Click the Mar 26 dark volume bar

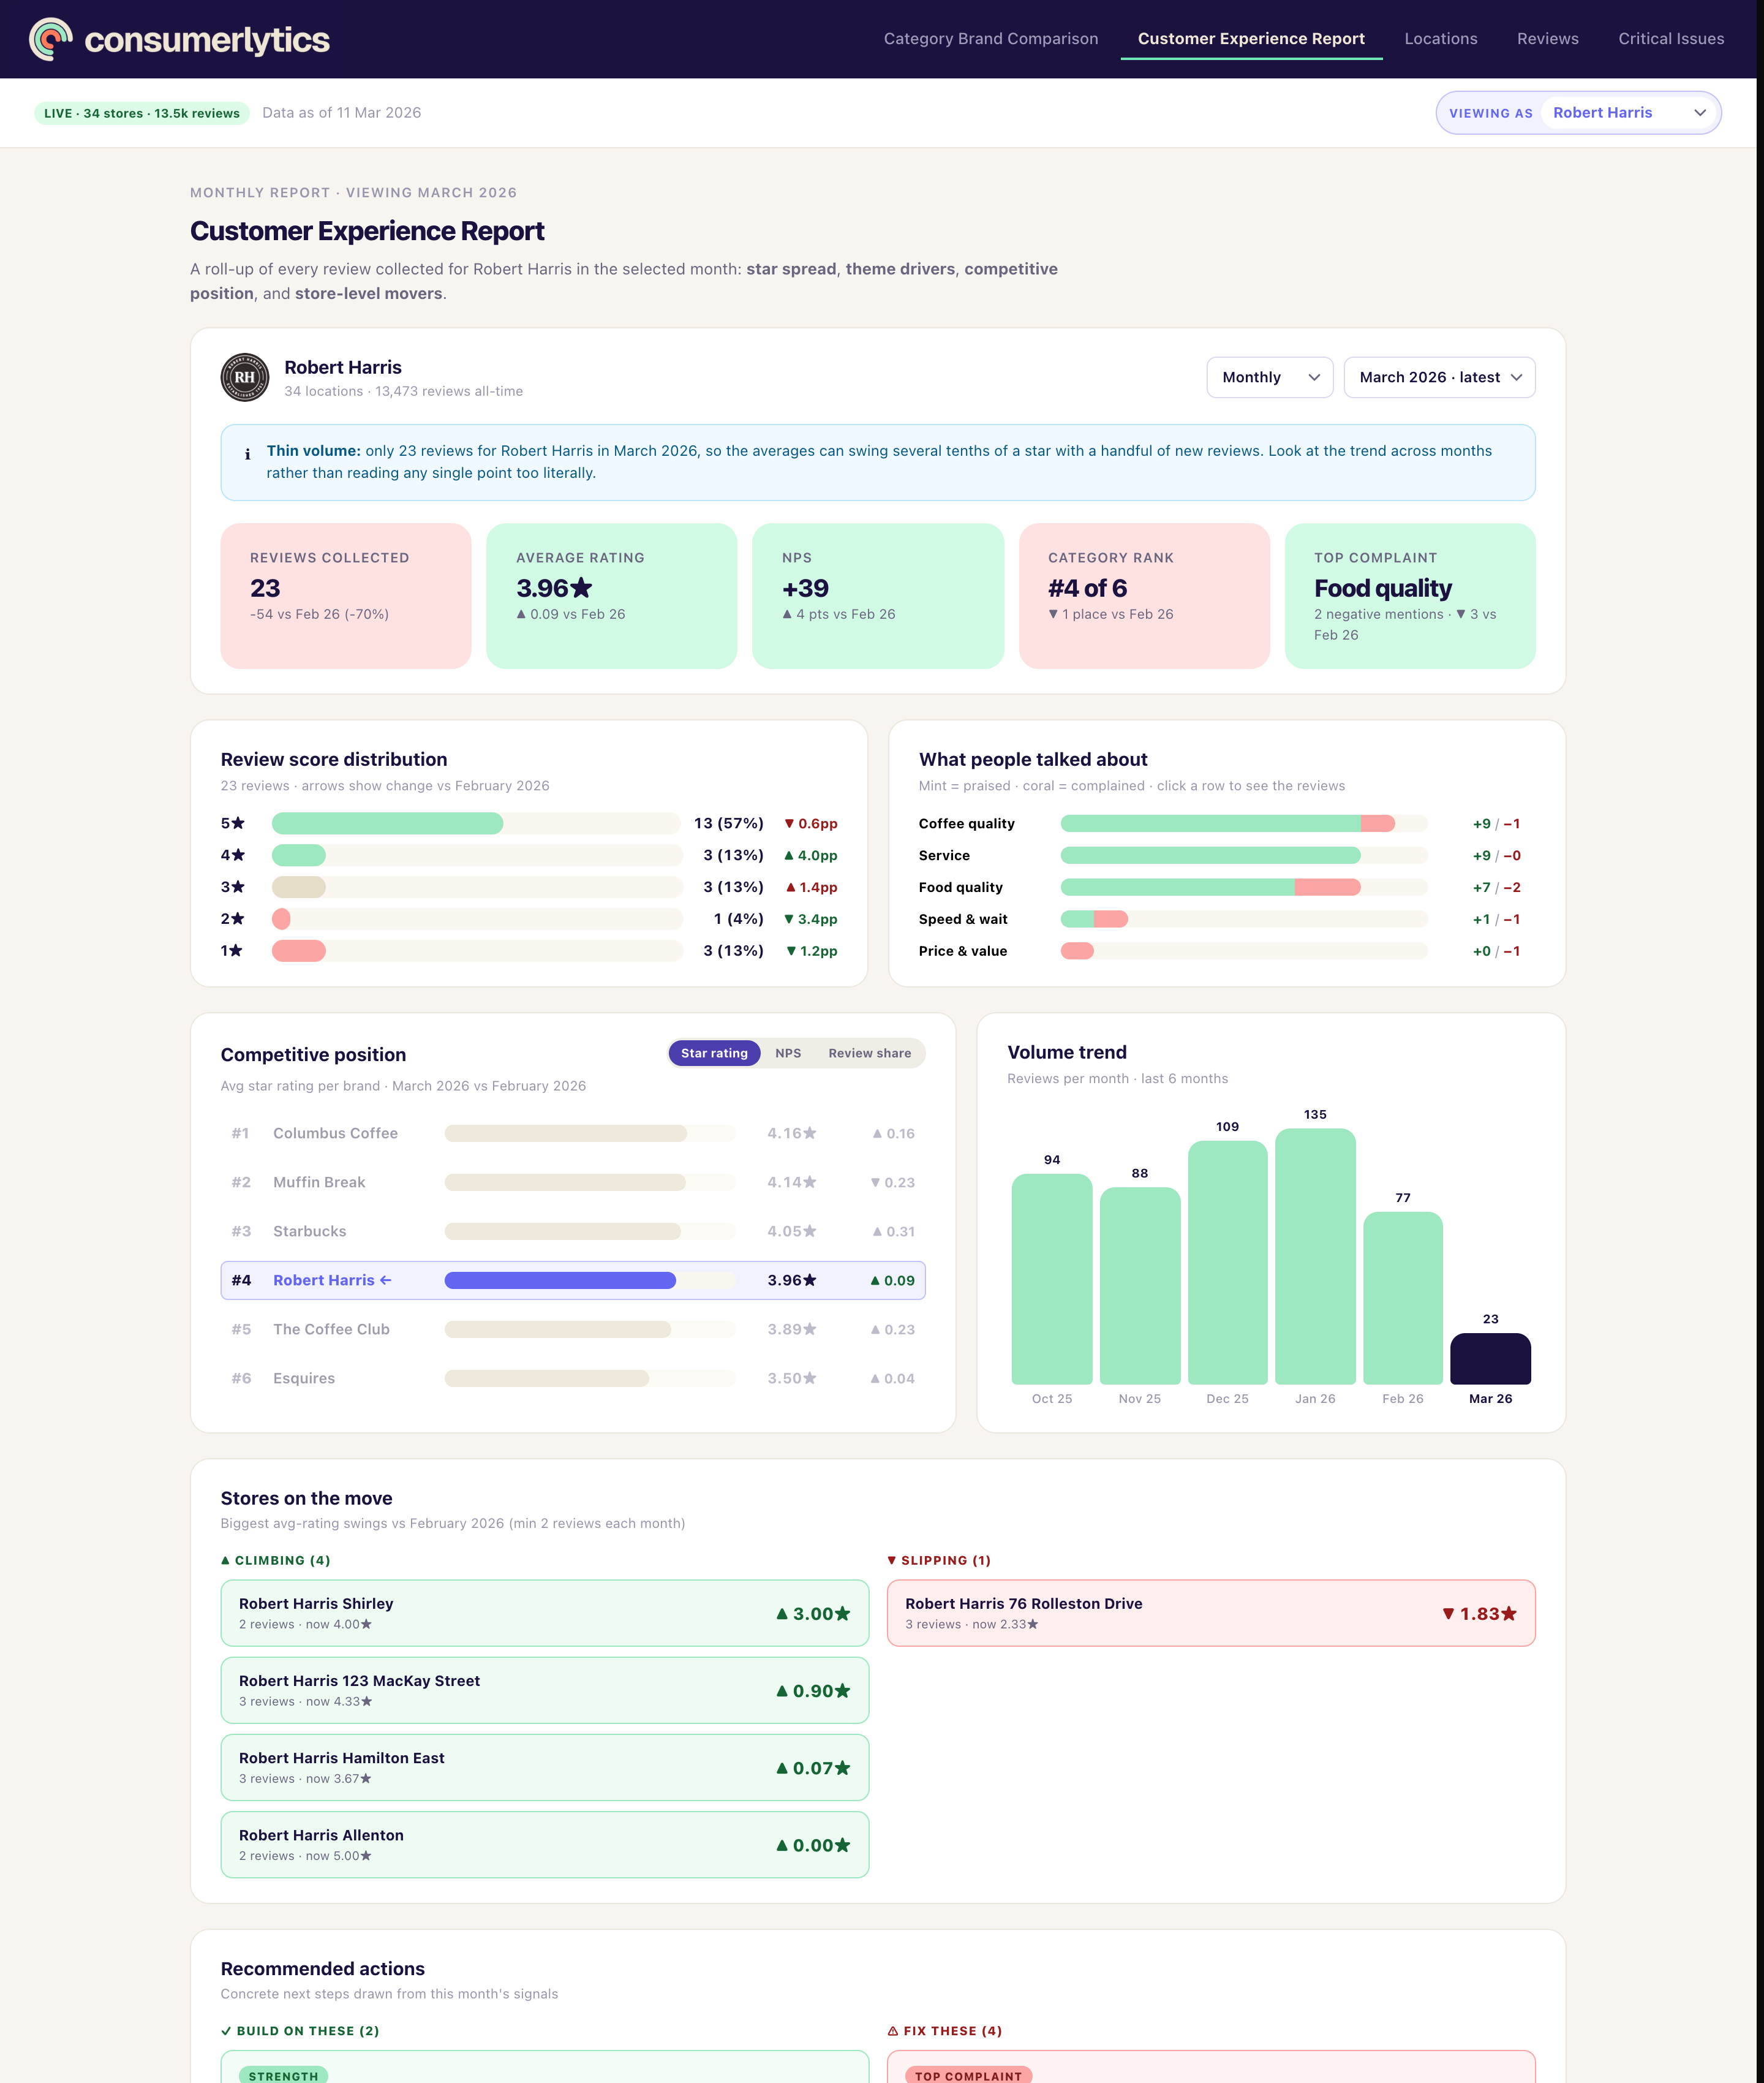click(1490, 1358)
